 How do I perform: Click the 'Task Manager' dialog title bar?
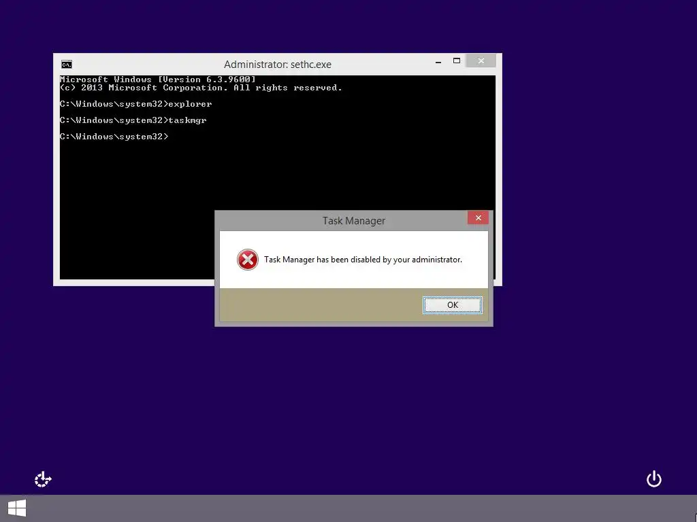click(x=354, y=221)
